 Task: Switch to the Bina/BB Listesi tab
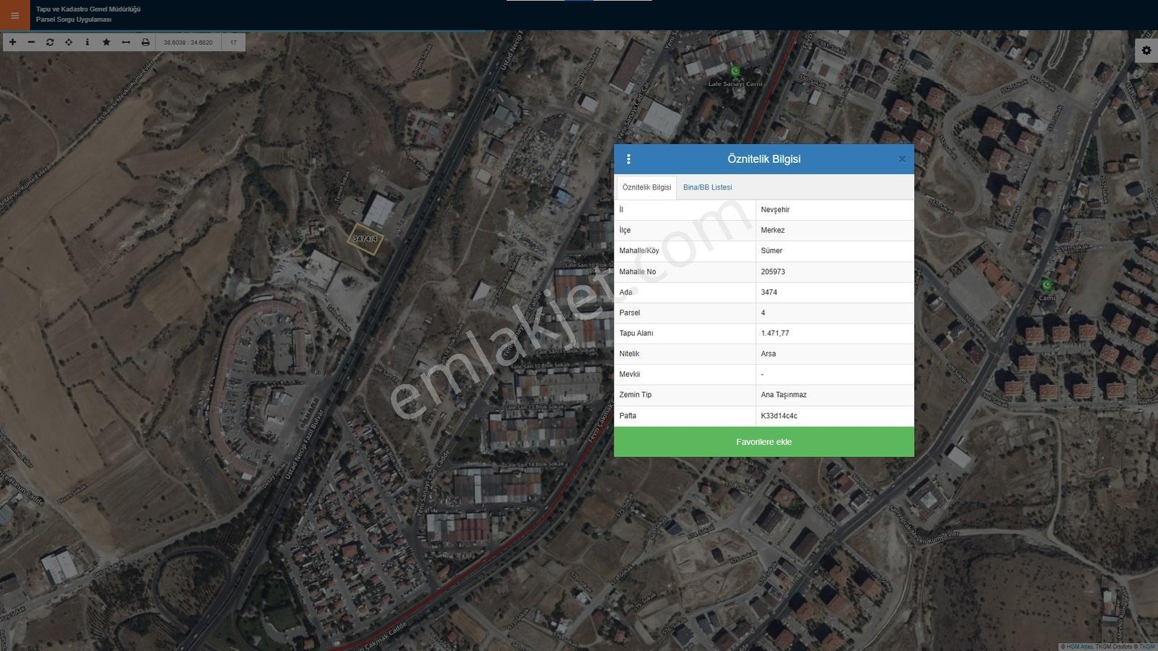click(x=707, y=187)
